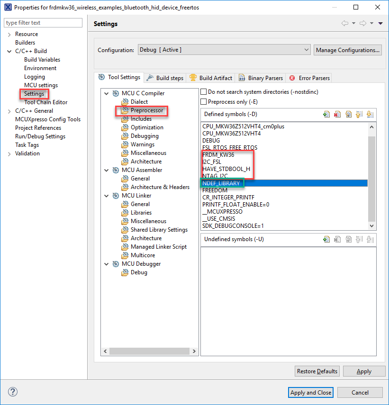Click Manage Configurations button
Image resolution: width=389 pixels, height=405 pixels.
click(x=348, y=50)
